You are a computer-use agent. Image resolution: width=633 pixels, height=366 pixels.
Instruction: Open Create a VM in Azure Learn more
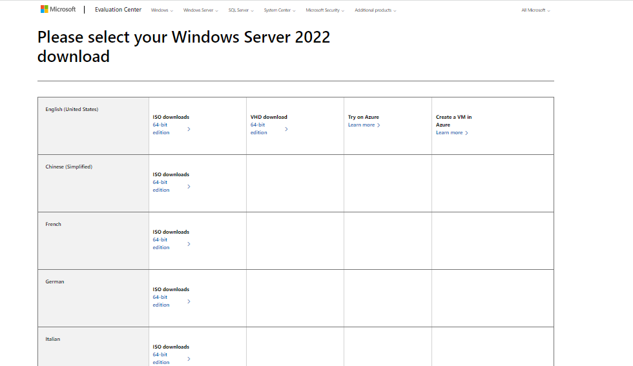coord(451,133)
